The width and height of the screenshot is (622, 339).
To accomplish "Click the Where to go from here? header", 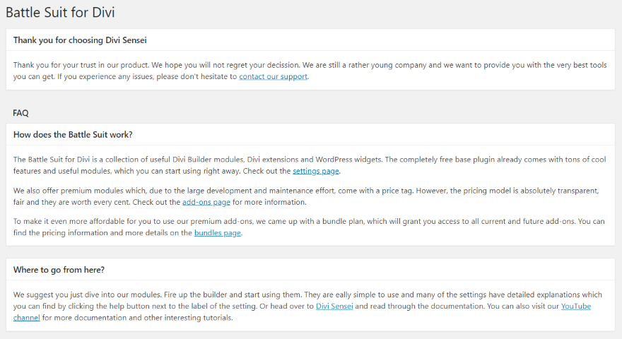I will coord(59,269).
